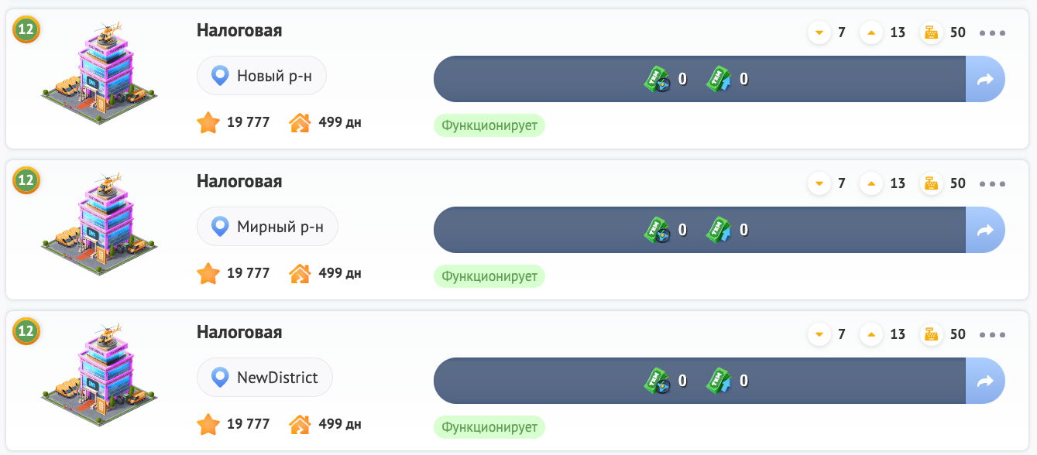
Task: Click the money-with-clock icon on the Новый р-н card
Action: [x=658, y=79]
